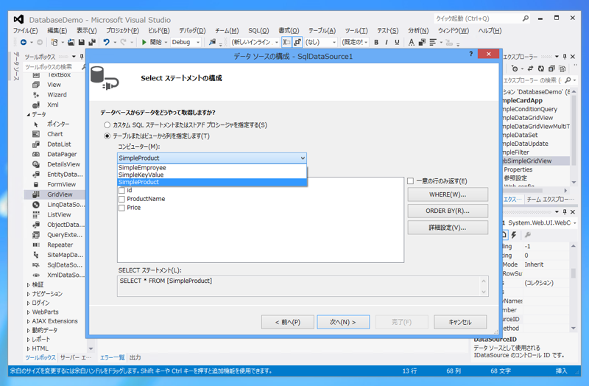The height and width of the screenshot is (386, 589).
Task: Open the デバッグ(D) menu
Action: click(x=192, y=31)
